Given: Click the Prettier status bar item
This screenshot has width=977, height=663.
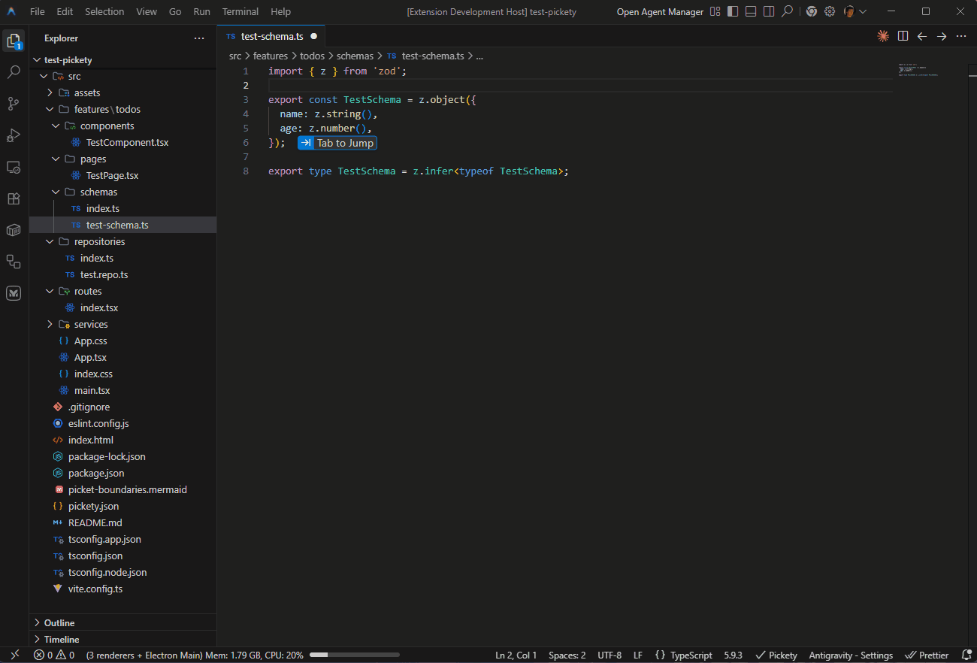Looking at the screenshot, I should tap(927, 655).
